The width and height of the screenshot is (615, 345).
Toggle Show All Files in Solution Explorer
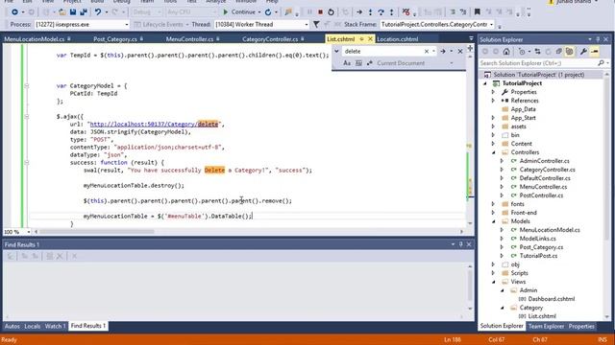pos(569,52)
